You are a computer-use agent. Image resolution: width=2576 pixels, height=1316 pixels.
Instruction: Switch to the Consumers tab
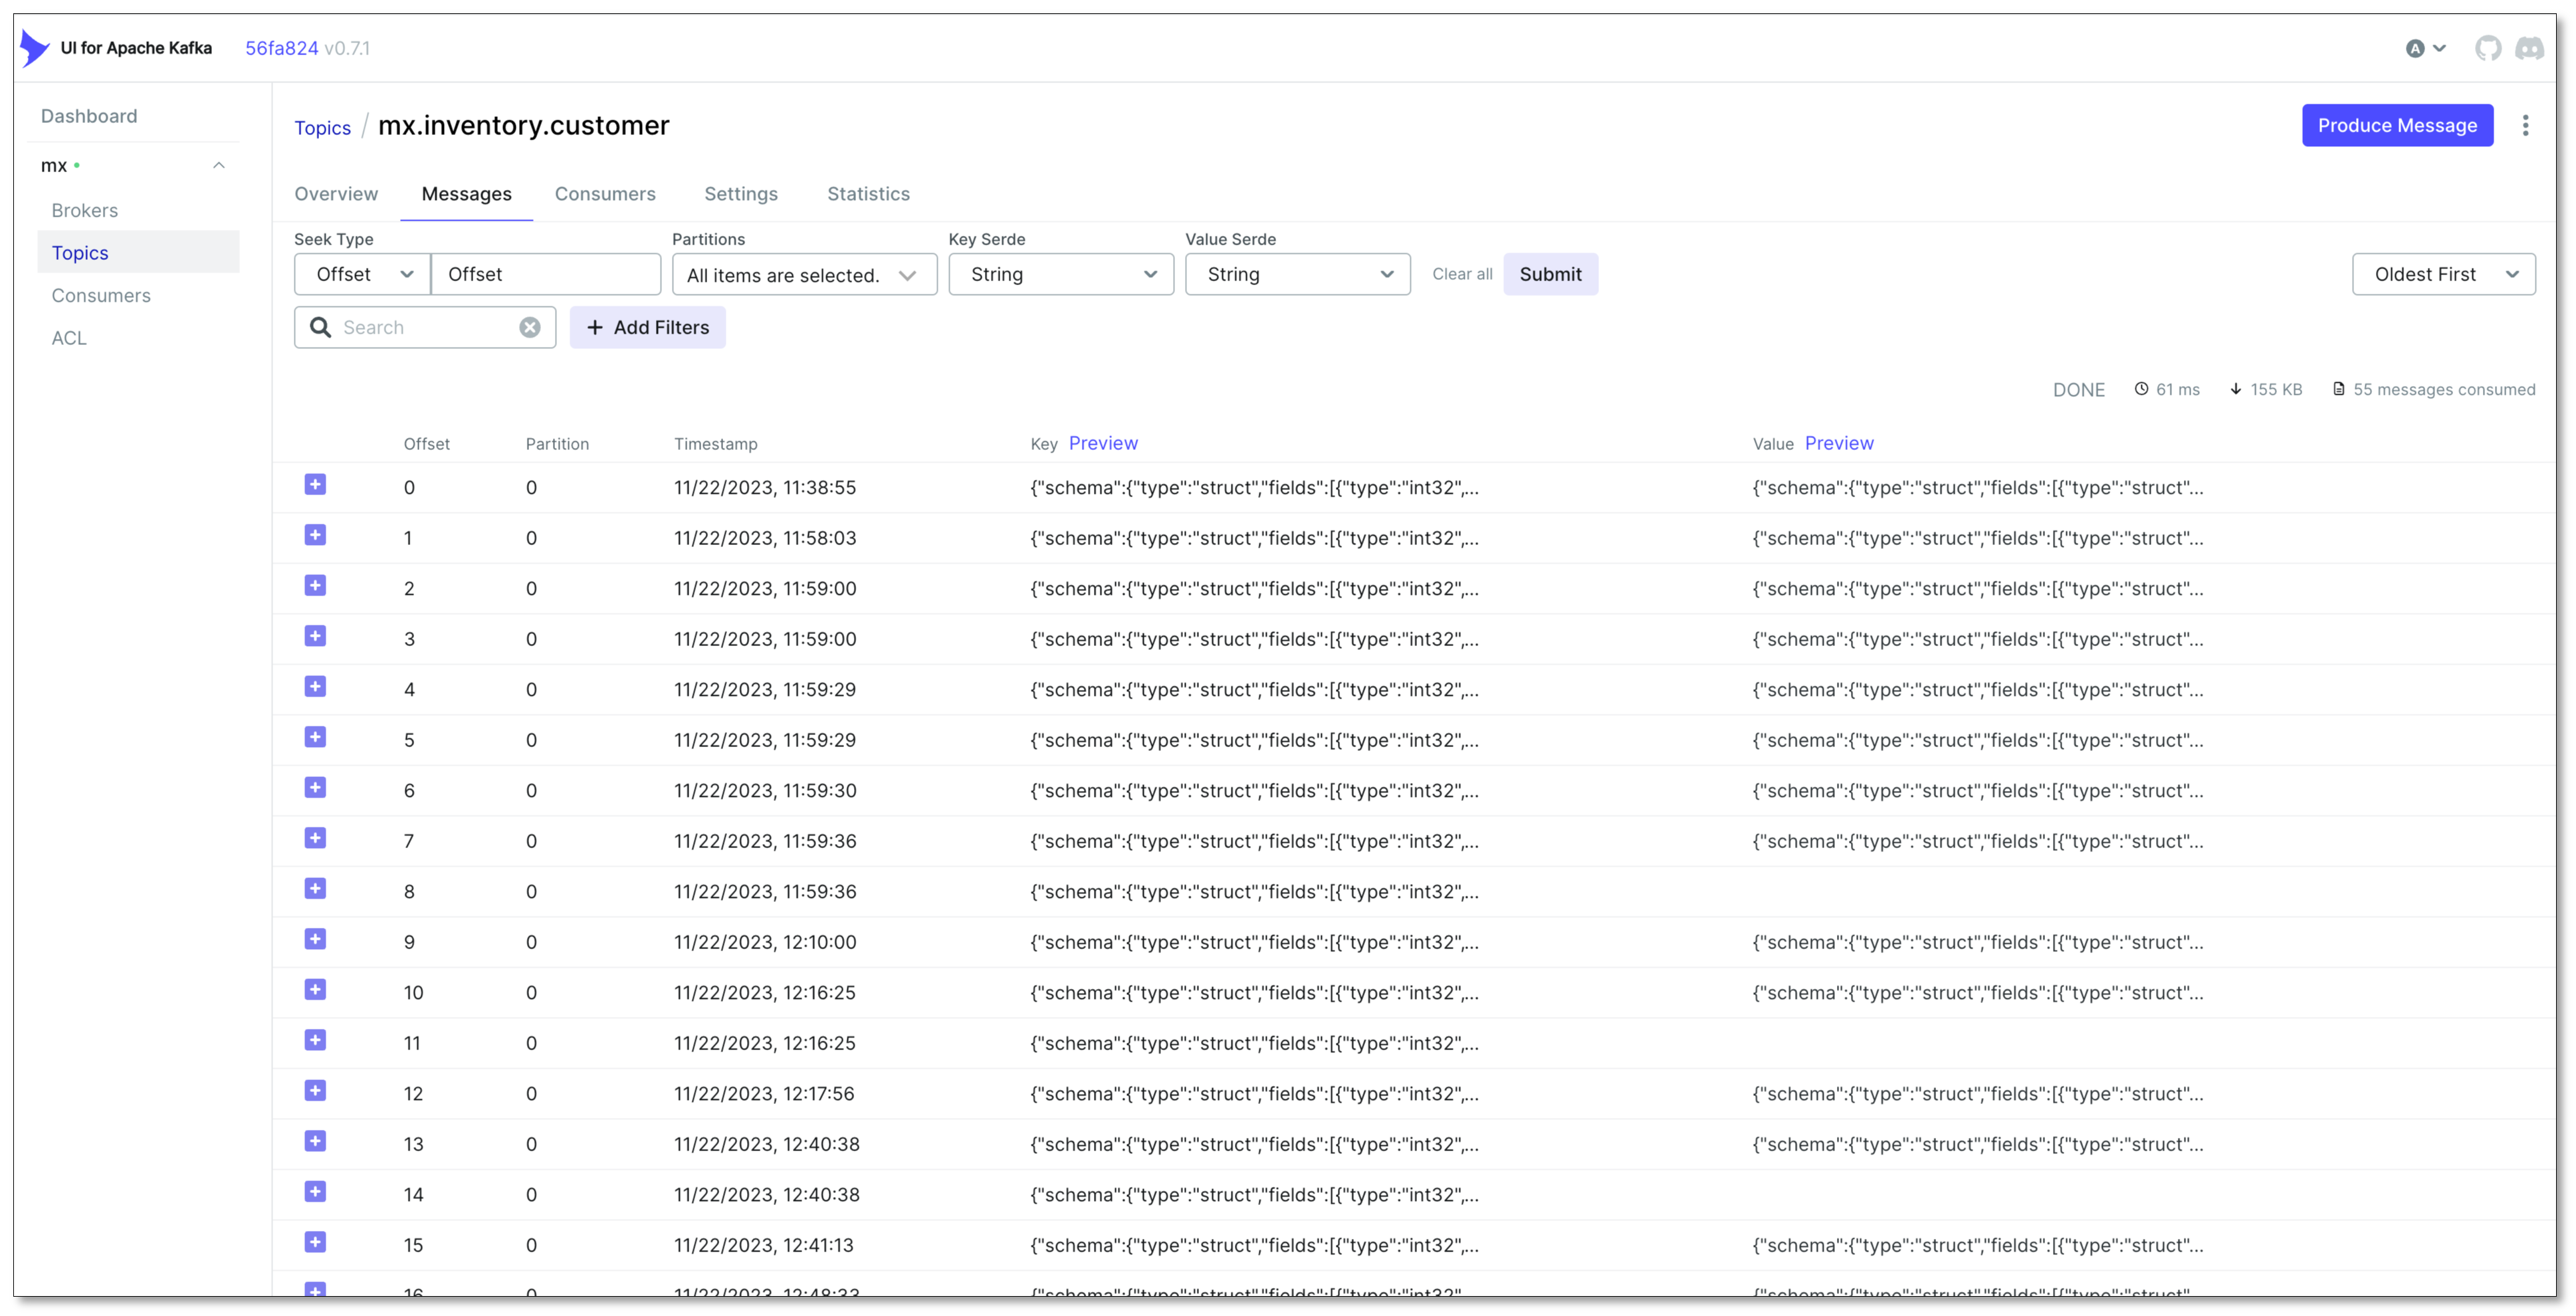605,194
